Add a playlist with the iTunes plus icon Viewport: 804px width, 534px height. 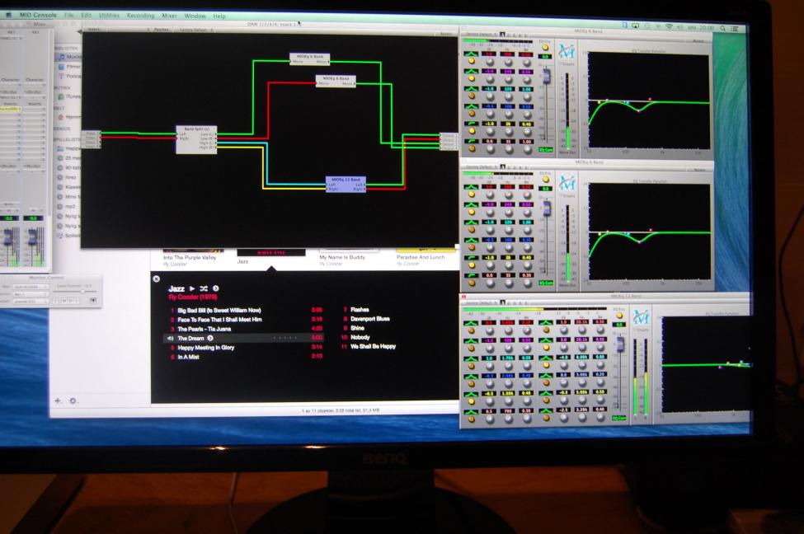pyautogui.click(x=58, y=400)
